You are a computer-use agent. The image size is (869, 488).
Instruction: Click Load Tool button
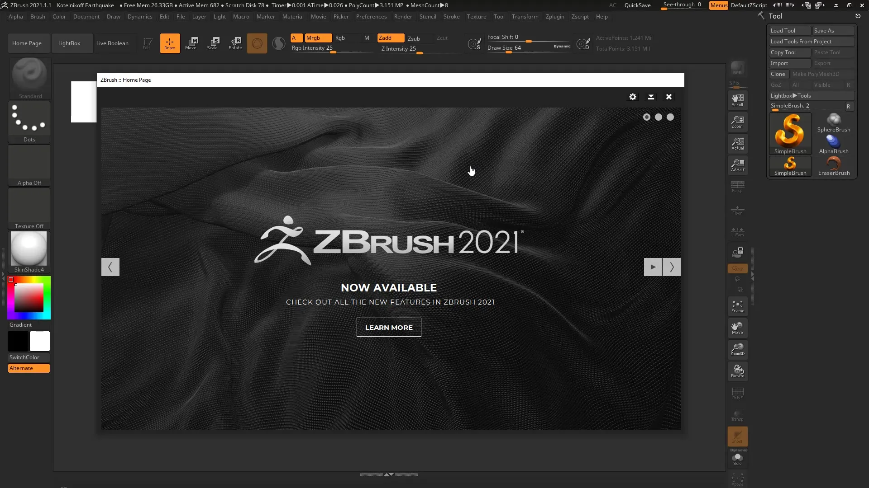click(x=790, y=31)
